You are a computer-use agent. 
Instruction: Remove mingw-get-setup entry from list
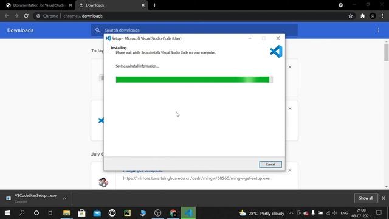click(x=290, y=170)
